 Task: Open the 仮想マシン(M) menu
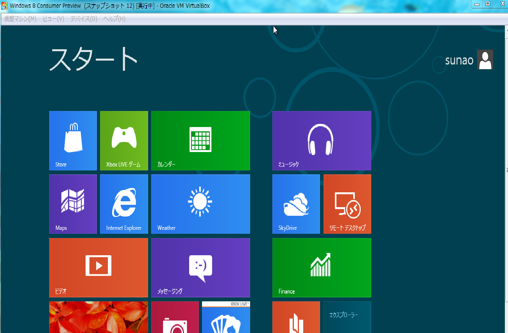tap(20, 19)
